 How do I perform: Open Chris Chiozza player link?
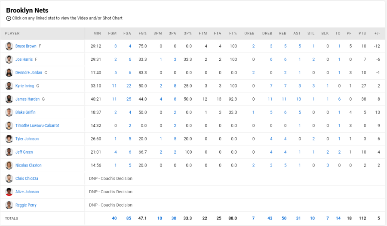tap(27, 179)
